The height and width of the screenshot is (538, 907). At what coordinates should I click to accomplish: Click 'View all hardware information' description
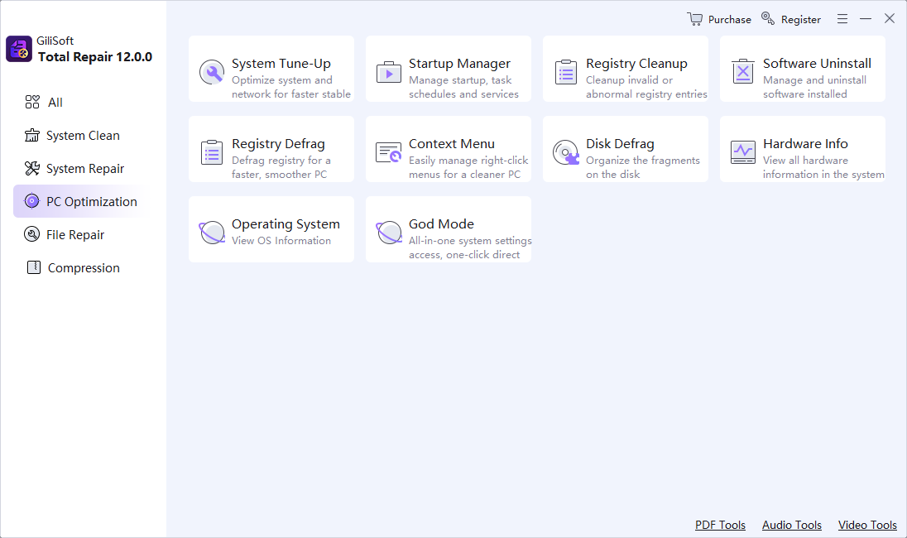click(x=823, y=167)
